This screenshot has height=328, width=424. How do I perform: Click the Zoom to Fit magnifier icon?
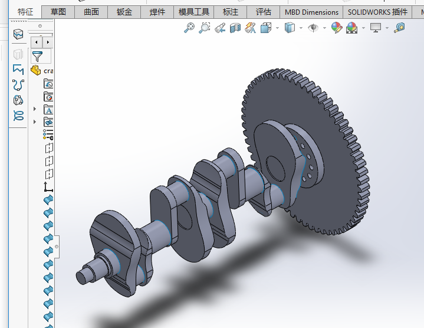189,27
